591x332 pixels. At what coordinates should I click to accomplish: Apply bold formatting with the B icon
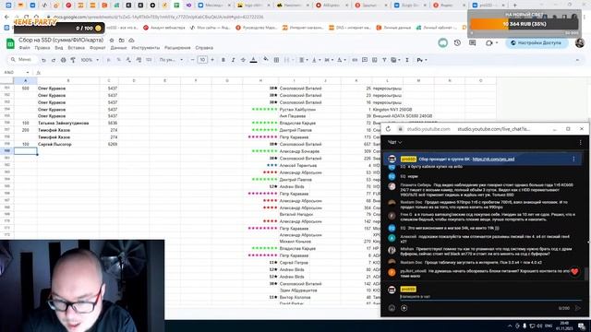223,60
